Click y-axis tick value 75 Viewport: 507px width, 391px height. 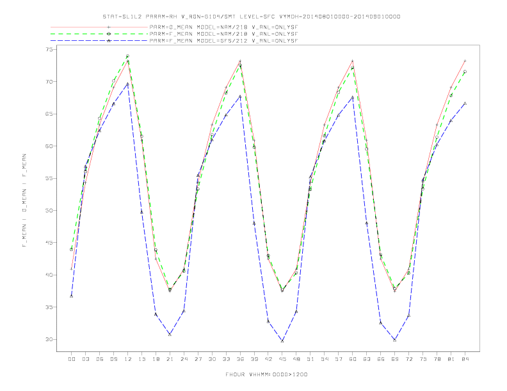(x=49, y=49)
